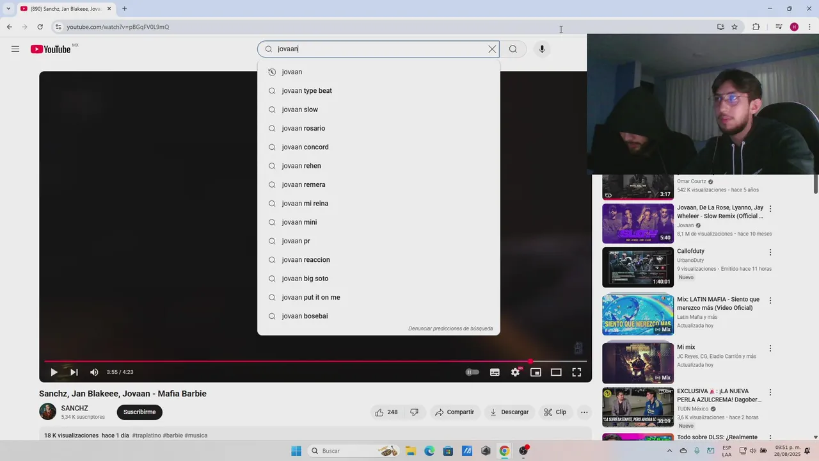The height and width of the screenshot is (461, 819).
Task: Open a new Chrome tab
Action: click(124, 8)
